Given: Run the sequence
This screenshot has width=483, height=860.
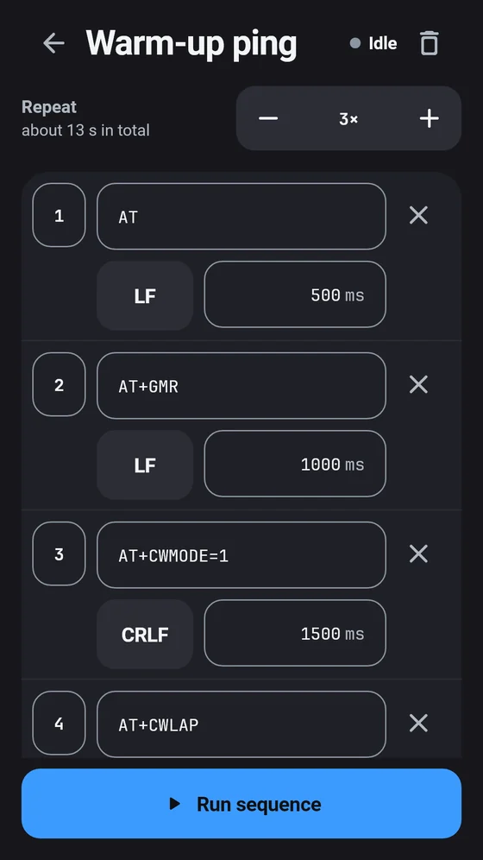Looking at the screenshot, I should point(241,804).
